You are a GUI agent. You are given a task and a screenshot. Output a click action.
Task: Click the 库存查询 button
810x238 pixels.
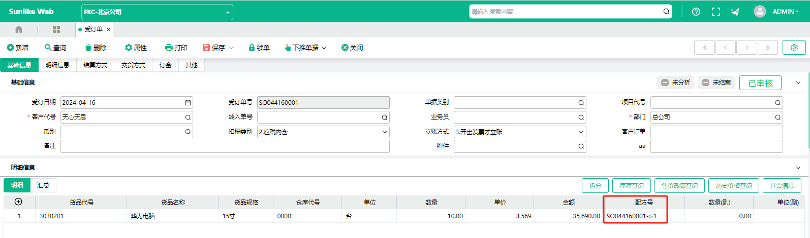click(632, 186)
